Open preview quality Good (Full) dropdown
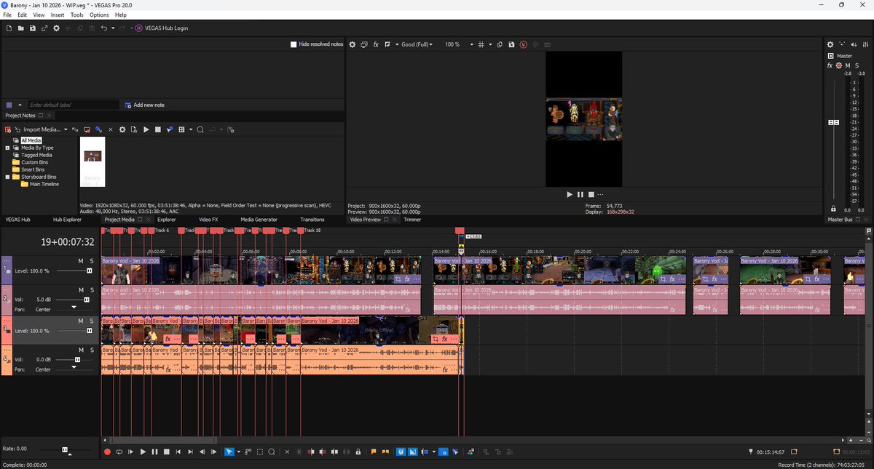Viewport: 874px width, 469px height. click(417, 44)
